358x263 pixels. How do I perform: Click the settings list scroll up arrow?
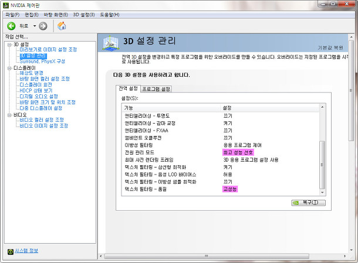coord(322,107)
